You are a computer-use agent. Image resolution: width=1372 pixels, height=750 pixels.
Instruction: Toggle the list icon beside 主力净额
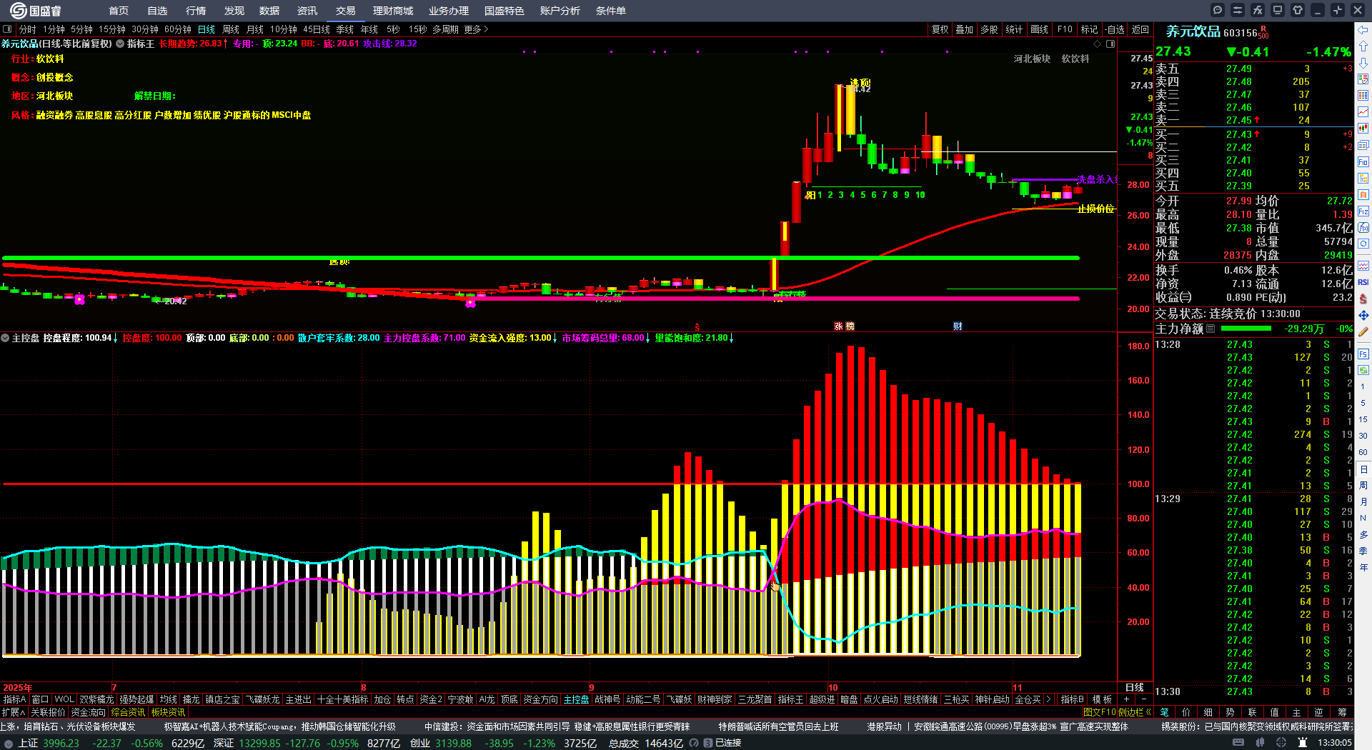click(1211, 329)
